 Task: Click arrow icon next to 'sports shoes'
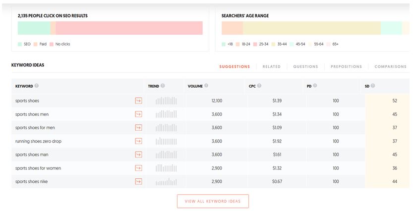[138, 101]
